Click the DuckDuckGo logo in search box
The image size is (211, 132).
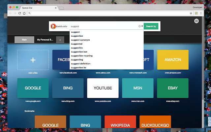[x=59, y=26]
